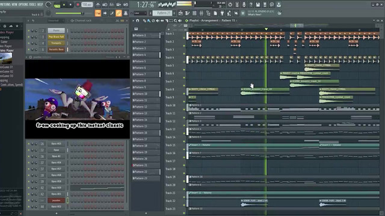The width and height of the screenshot is (385, 216).
Task: Select the Trumpets channel button
Action: coord(56,43)
